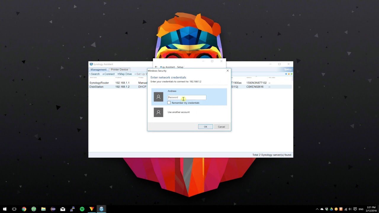Switch to the Management tab
The width and height of the screenshot is (379, 213).
coord(99,70)
